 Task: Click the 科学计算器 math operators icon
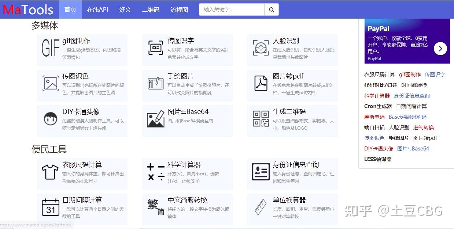tap(156, 172)
